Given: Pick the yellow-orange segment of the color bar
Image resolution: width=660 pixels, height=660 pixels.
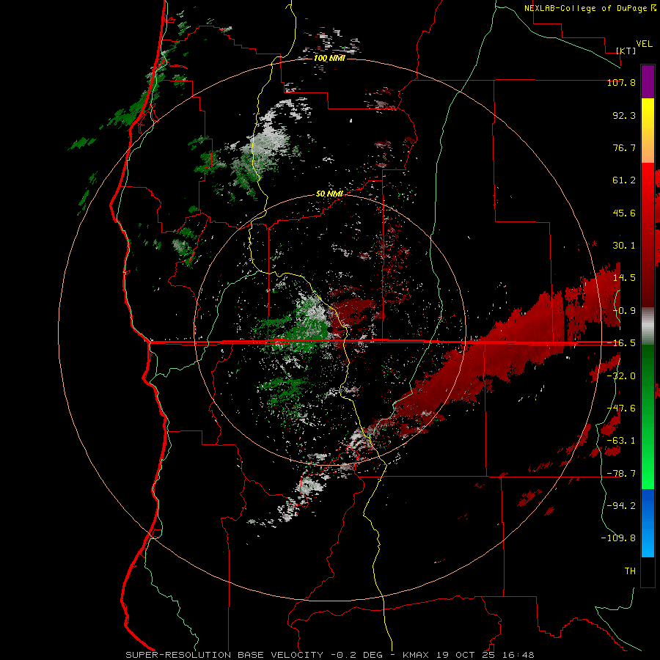Looking at the screenshot, I should [x=648, y=131].
